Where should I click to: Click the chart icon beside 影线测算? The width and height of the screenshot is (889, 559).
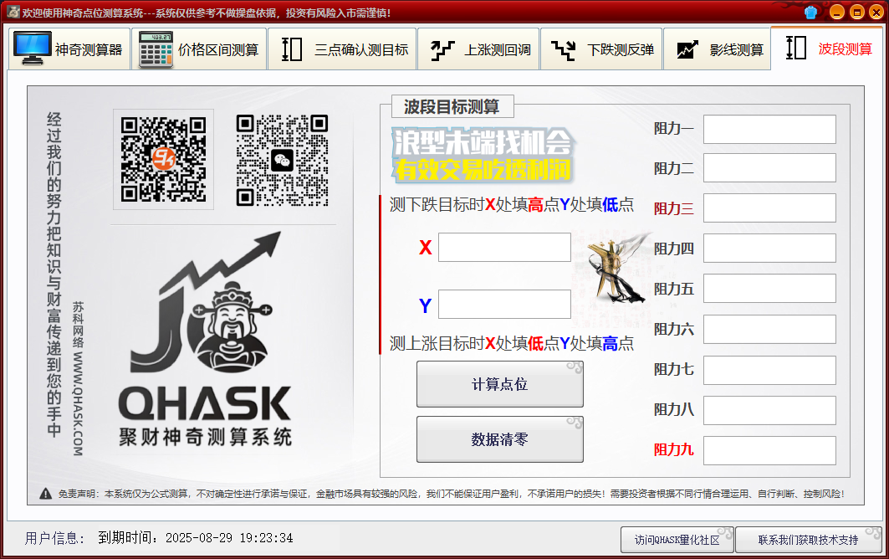point(687,50)
